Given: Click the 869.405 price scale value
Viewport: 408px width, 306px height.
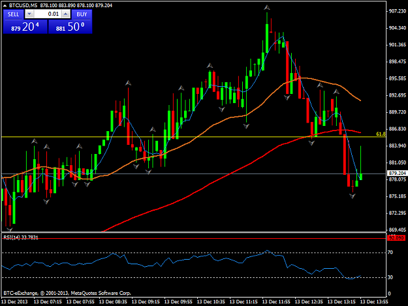Looking at the screenshot, I should click(397, 230).
